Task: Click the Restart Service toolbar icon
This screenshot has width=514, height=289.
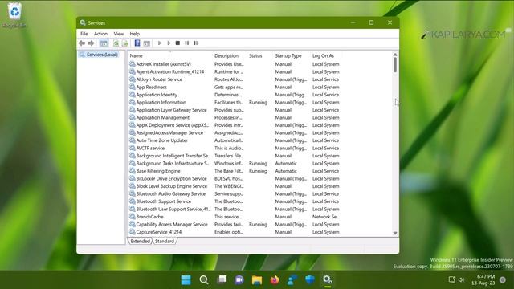Action: (196, 43)
